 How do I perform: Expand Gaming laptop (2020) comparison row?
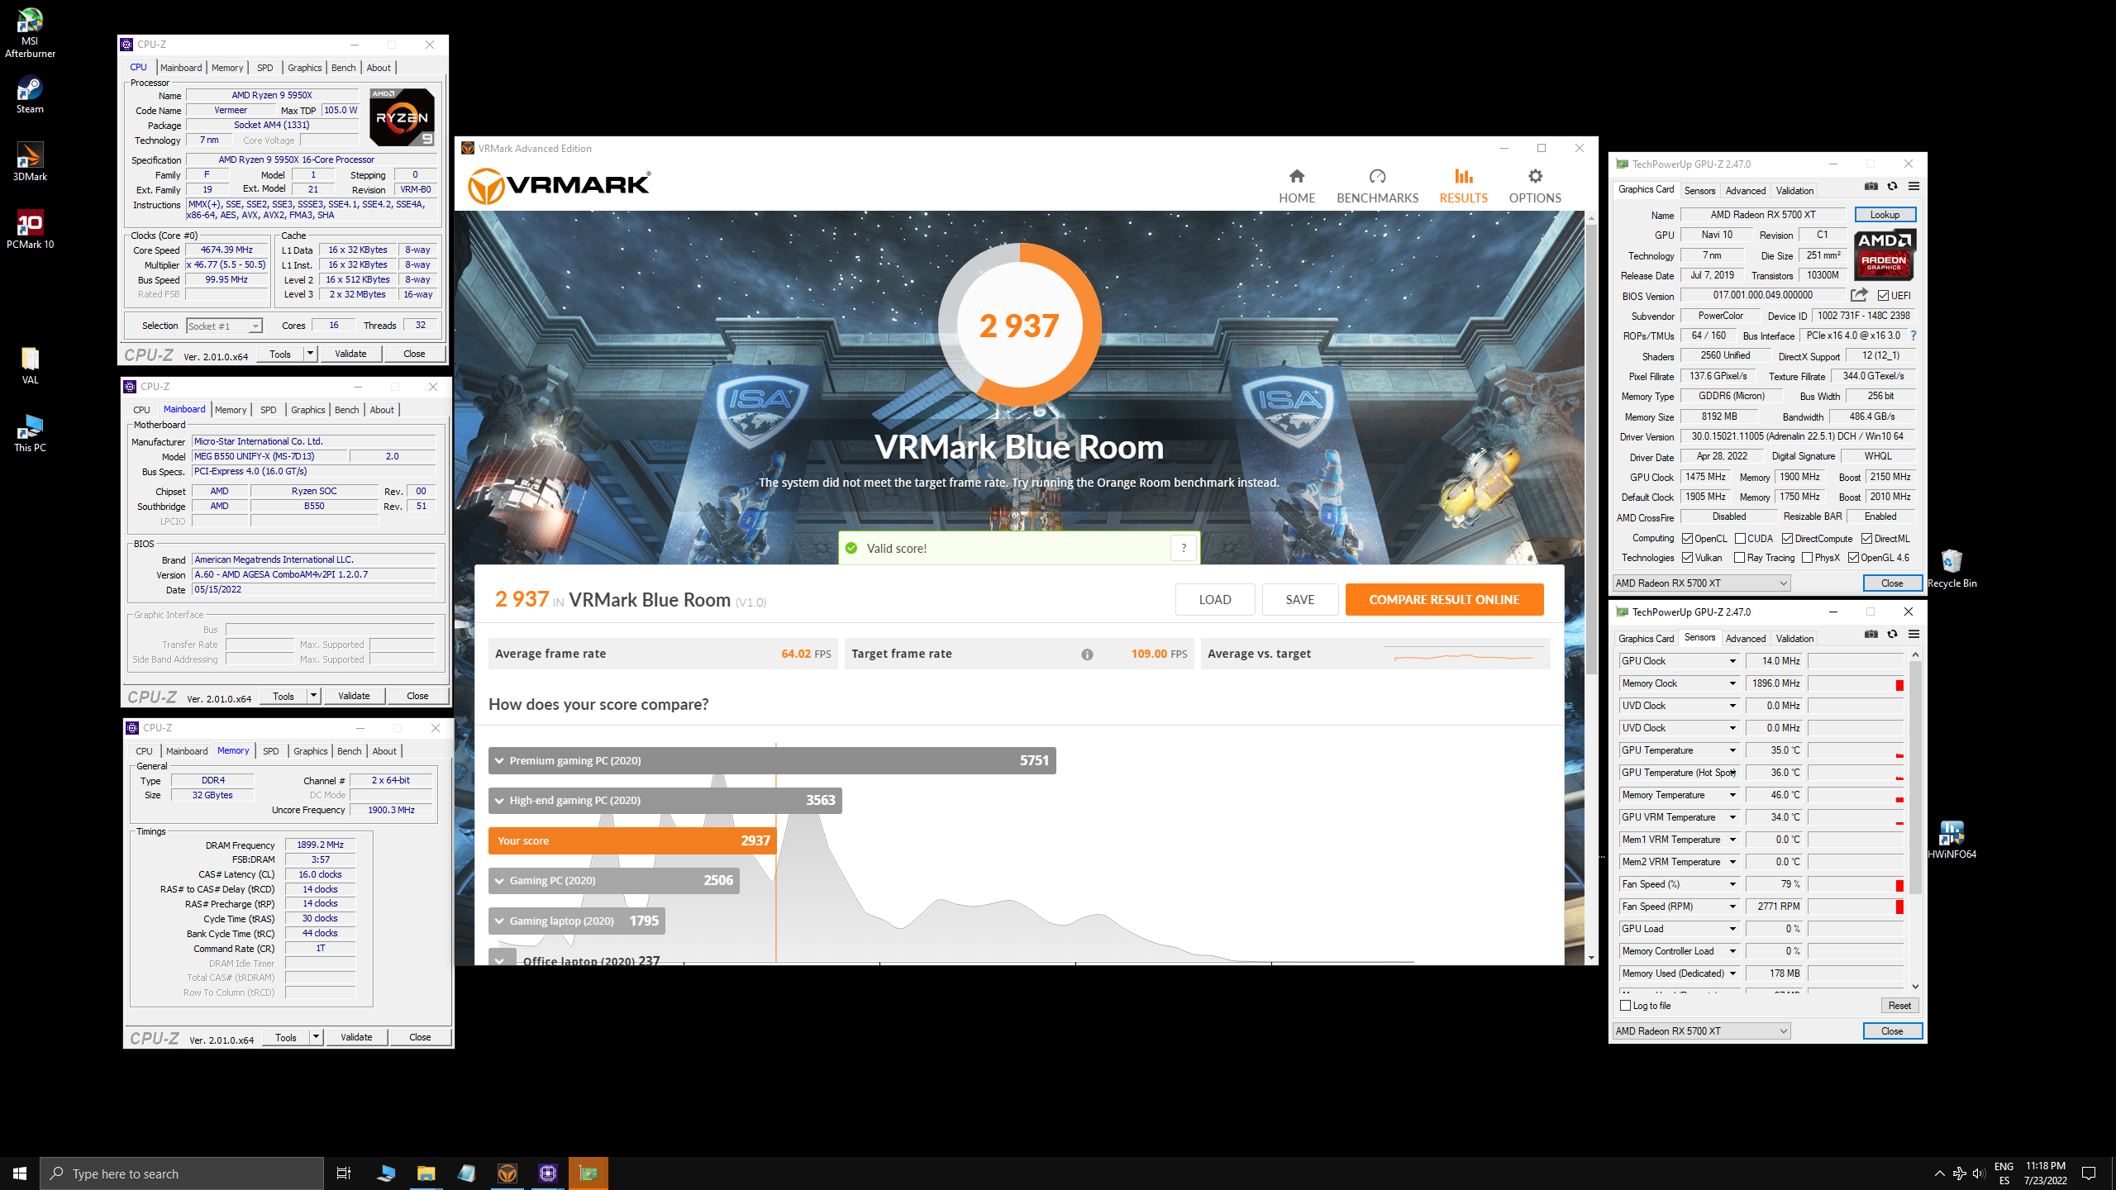(x=577, y=921)
